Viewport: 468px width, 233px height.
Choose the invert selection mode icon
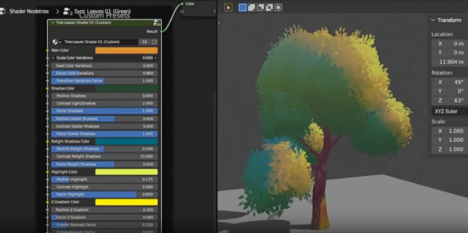269,7
